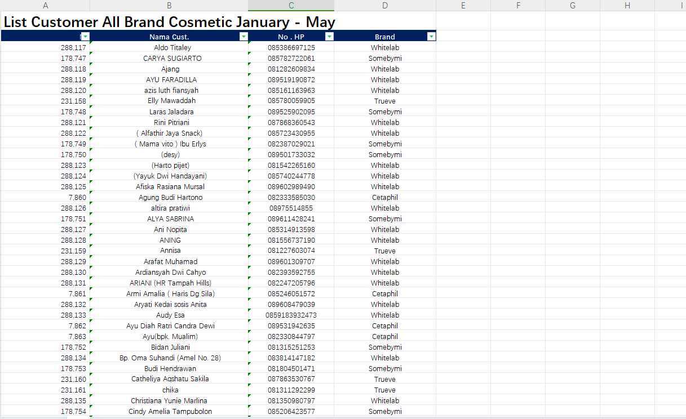Image resolution: width=686 pixels, height=419 pixels.
Task: Select cell ALYA SABRINA
Action: coord(169,219)
